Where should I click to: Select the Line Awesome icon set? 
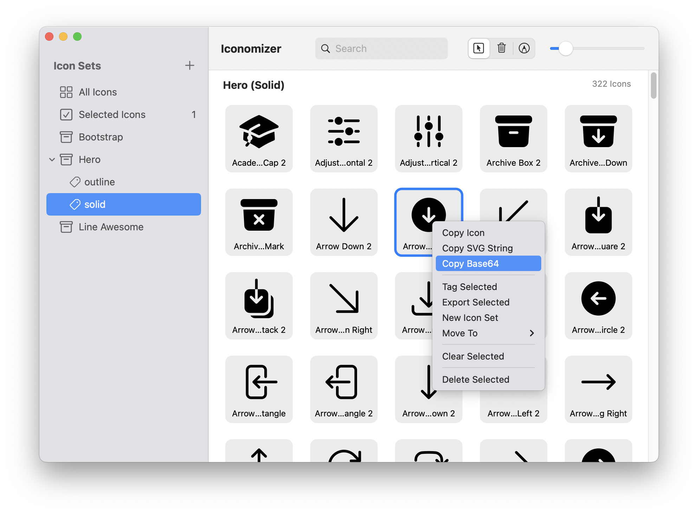(111, 227)
